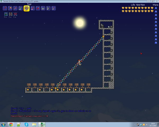
Task: Click Blackburn's crew chat message
Action: click(x=51, y=112)
